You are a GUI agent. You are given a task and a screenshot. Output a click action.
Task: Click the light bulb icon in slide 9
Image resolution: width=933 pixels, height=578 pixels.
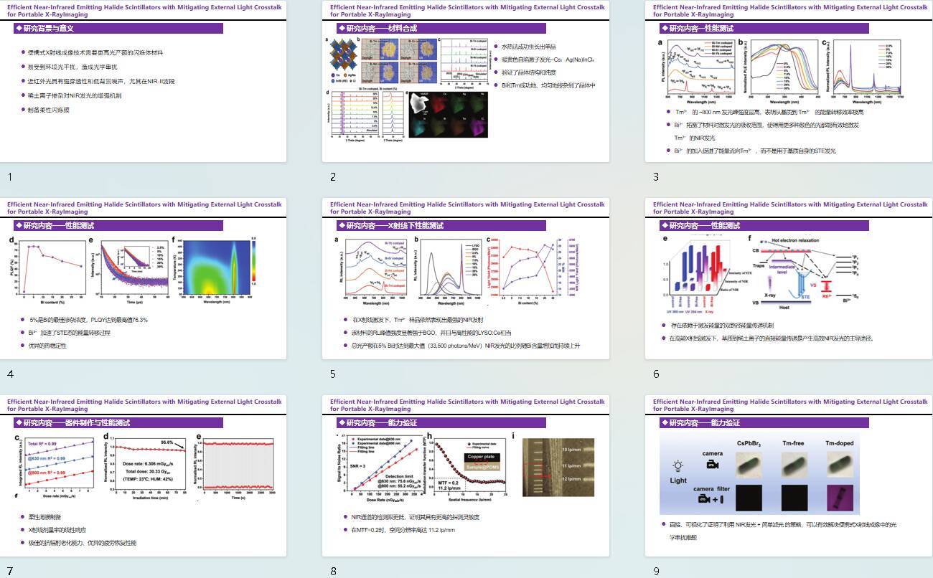[678, 466]
